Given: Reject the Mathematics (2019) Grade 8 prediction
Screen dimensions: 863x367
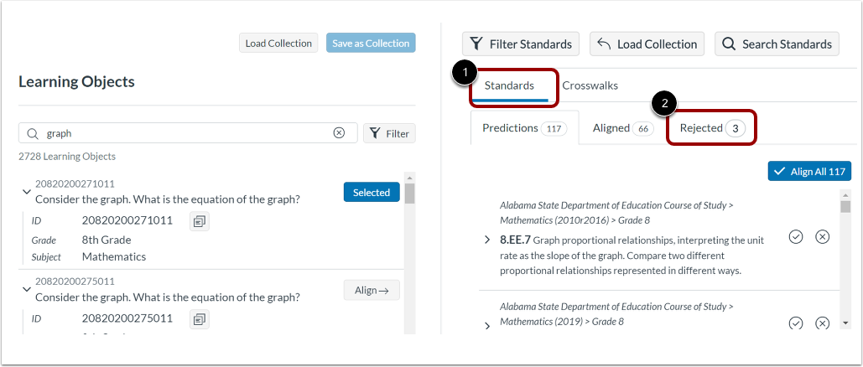Looking at the screenshot, I should click(x=823, y=323).
